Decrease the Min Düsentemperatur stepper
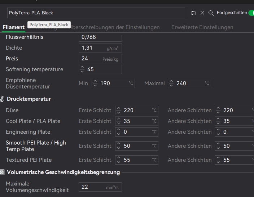254x197 pixels. tap(95, 85)
